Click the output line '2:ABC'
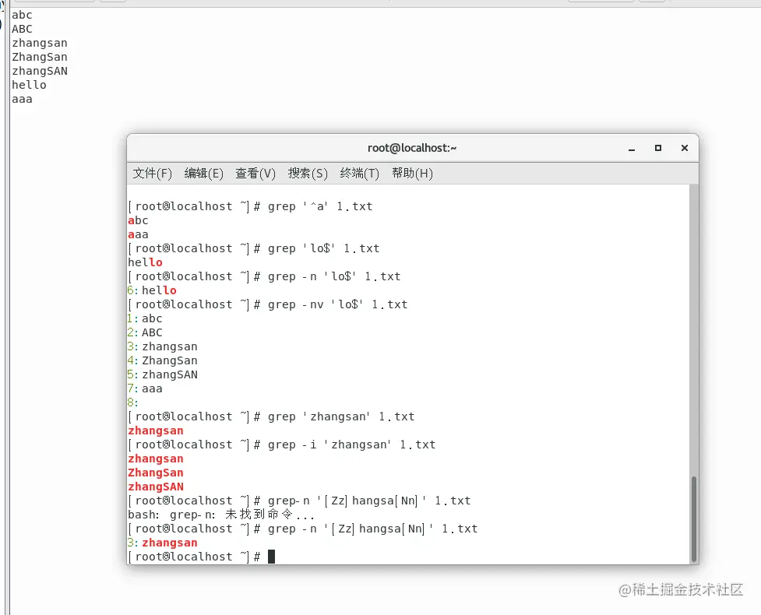Image resolution: width=761 pixels, height=615 pixels. tap(145, 332)
